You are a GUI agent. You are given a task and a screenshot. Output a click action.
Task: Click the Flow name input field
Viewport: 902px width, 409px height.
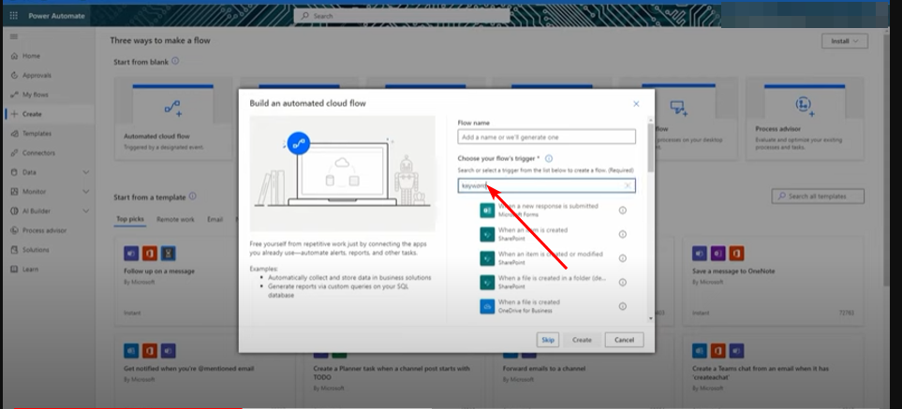tap(546, 138)
